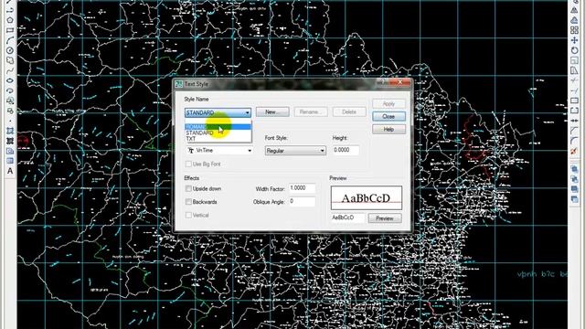Click the New... style button
Viewport: 585px width, 329px height.
coord(272,111)
